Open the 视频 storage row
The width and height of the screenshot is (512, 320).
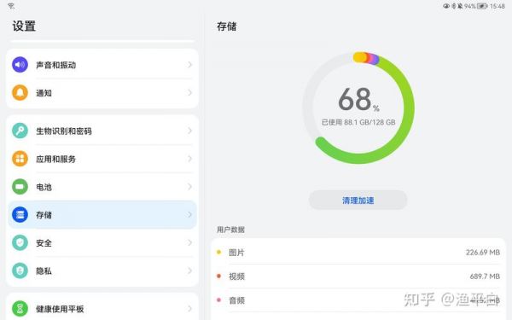358,276
